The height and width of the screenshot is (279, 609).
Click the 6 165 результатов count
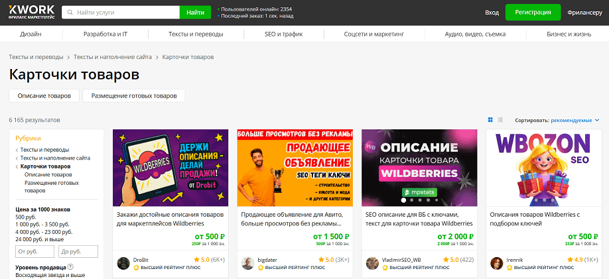point(34,120)
